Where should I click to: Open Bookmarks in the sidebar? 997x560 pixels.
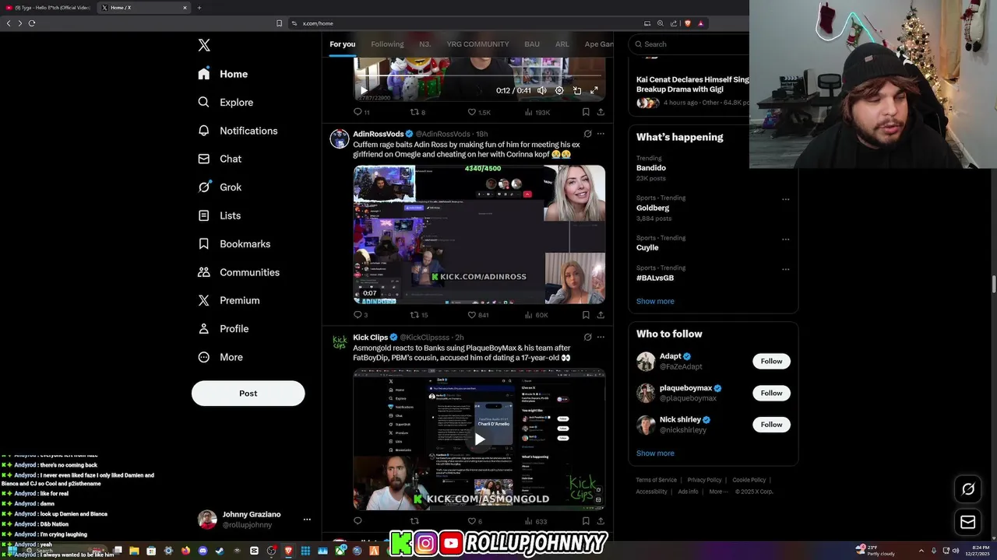pyautogui.click(x=234, y=243)
